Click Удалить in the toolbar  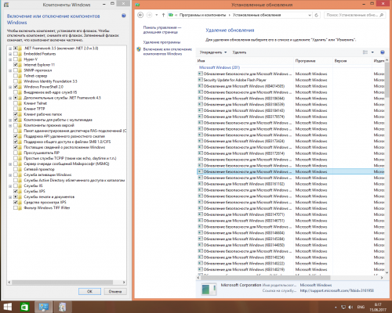point(239,52)
